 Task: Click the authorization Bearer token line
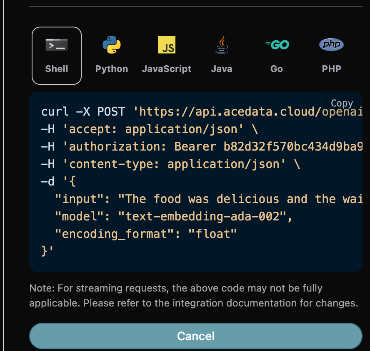(x=202, y=146)
